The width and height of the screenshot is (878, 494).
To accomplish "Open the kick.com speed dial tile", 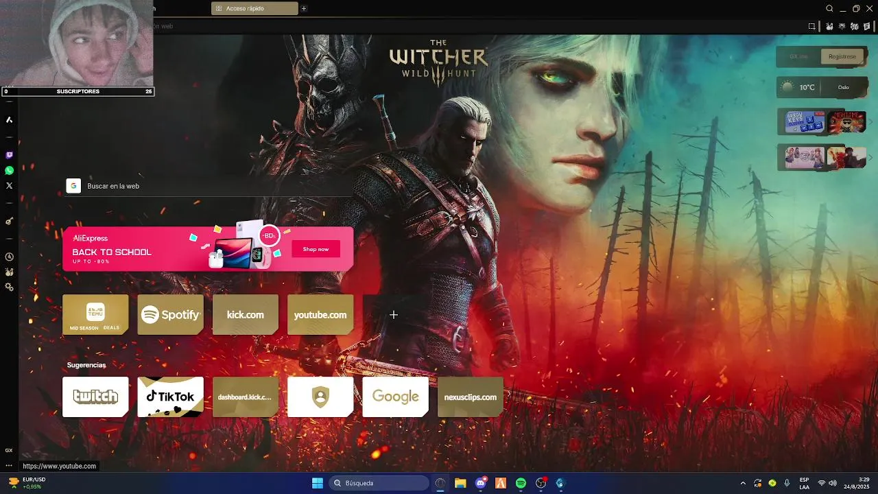I will 246,314.
